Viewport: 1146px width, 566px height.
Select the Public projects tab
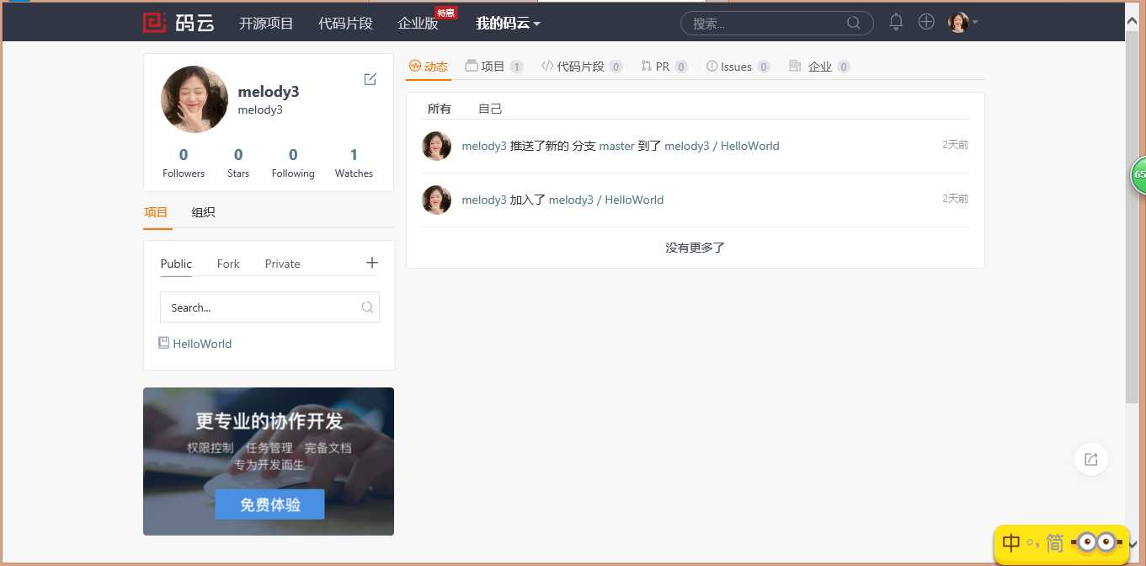(x=176, y=264)
